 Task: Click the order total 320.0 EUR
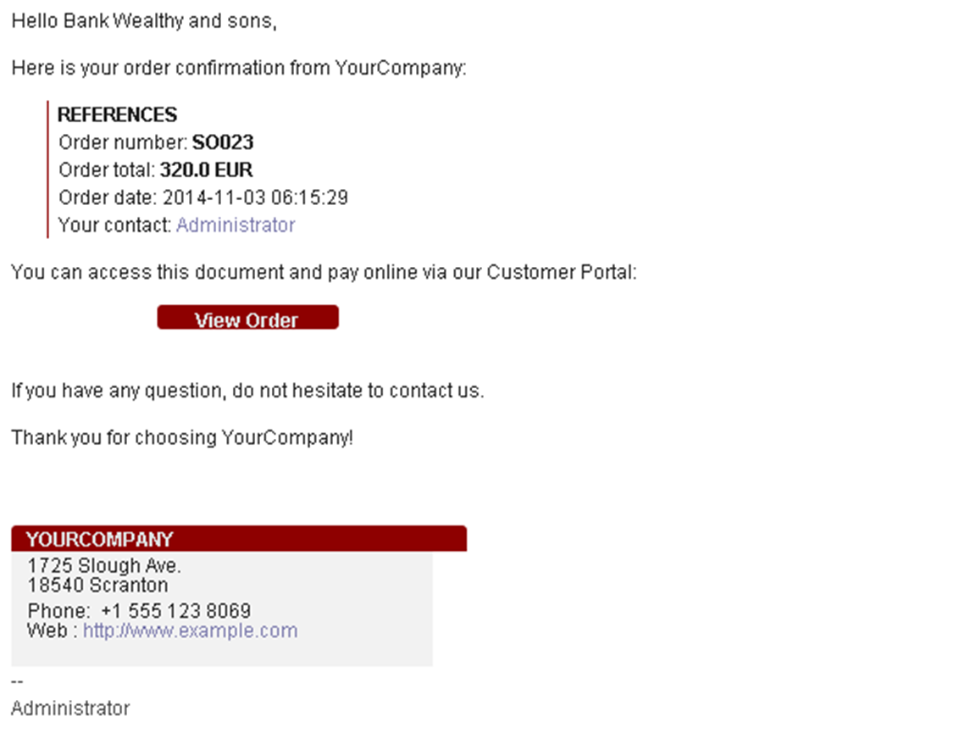pos(206,170)
